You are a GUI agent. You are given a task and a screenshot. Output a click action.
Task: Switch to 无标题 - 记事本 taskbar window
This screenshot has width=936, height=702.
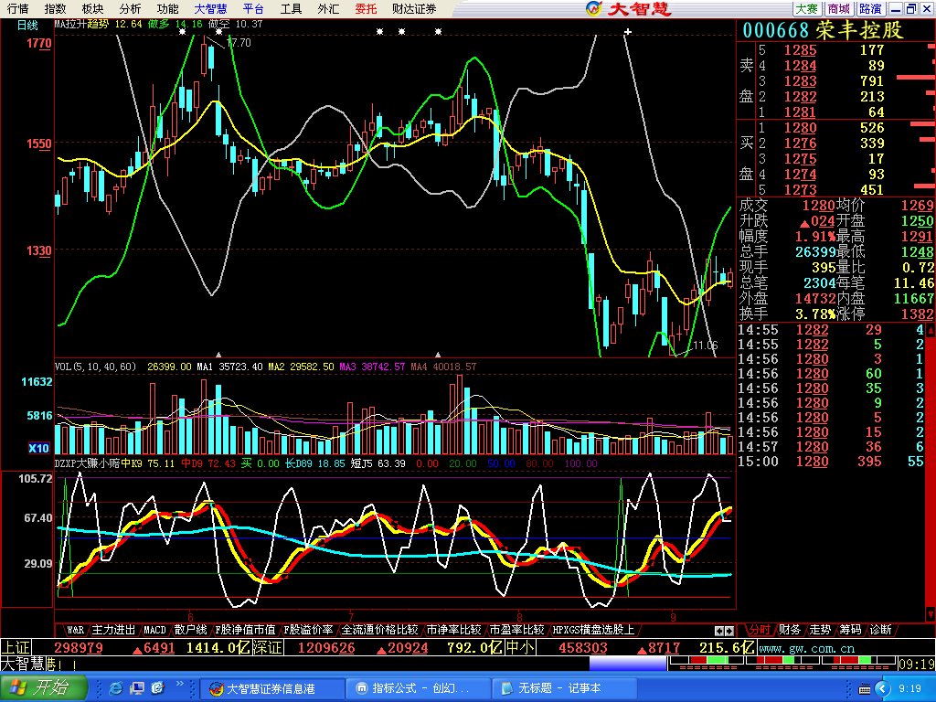click(565, 689)
